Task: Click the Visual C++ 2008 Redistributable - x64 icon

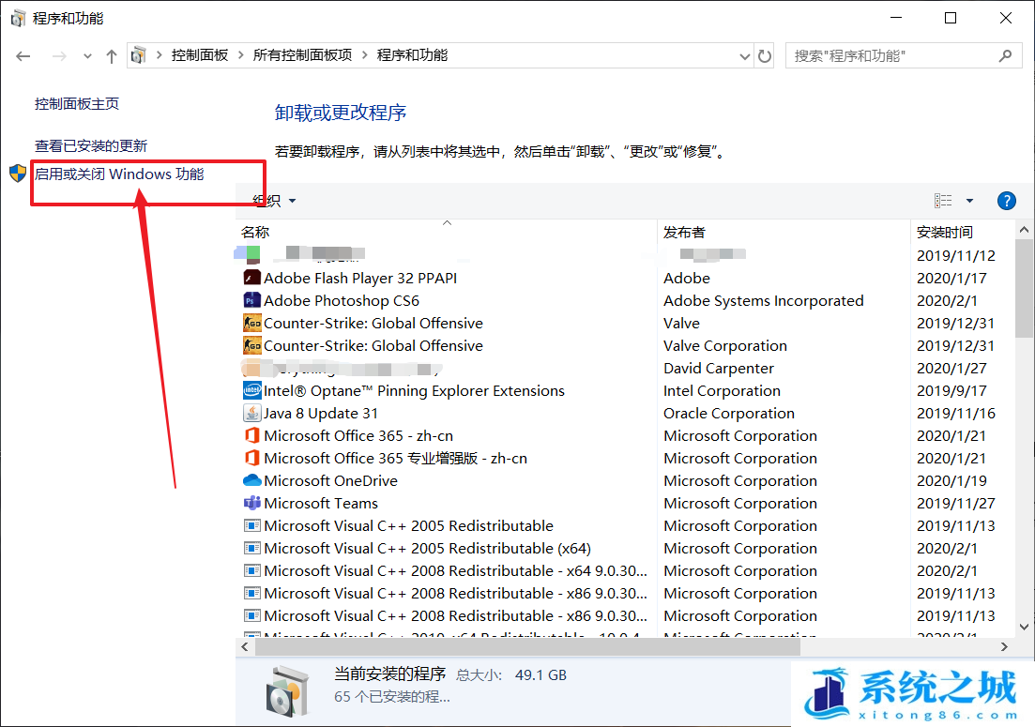Action: (252, 570)
